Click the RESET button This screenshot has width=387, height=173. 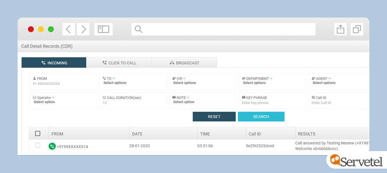214,117
